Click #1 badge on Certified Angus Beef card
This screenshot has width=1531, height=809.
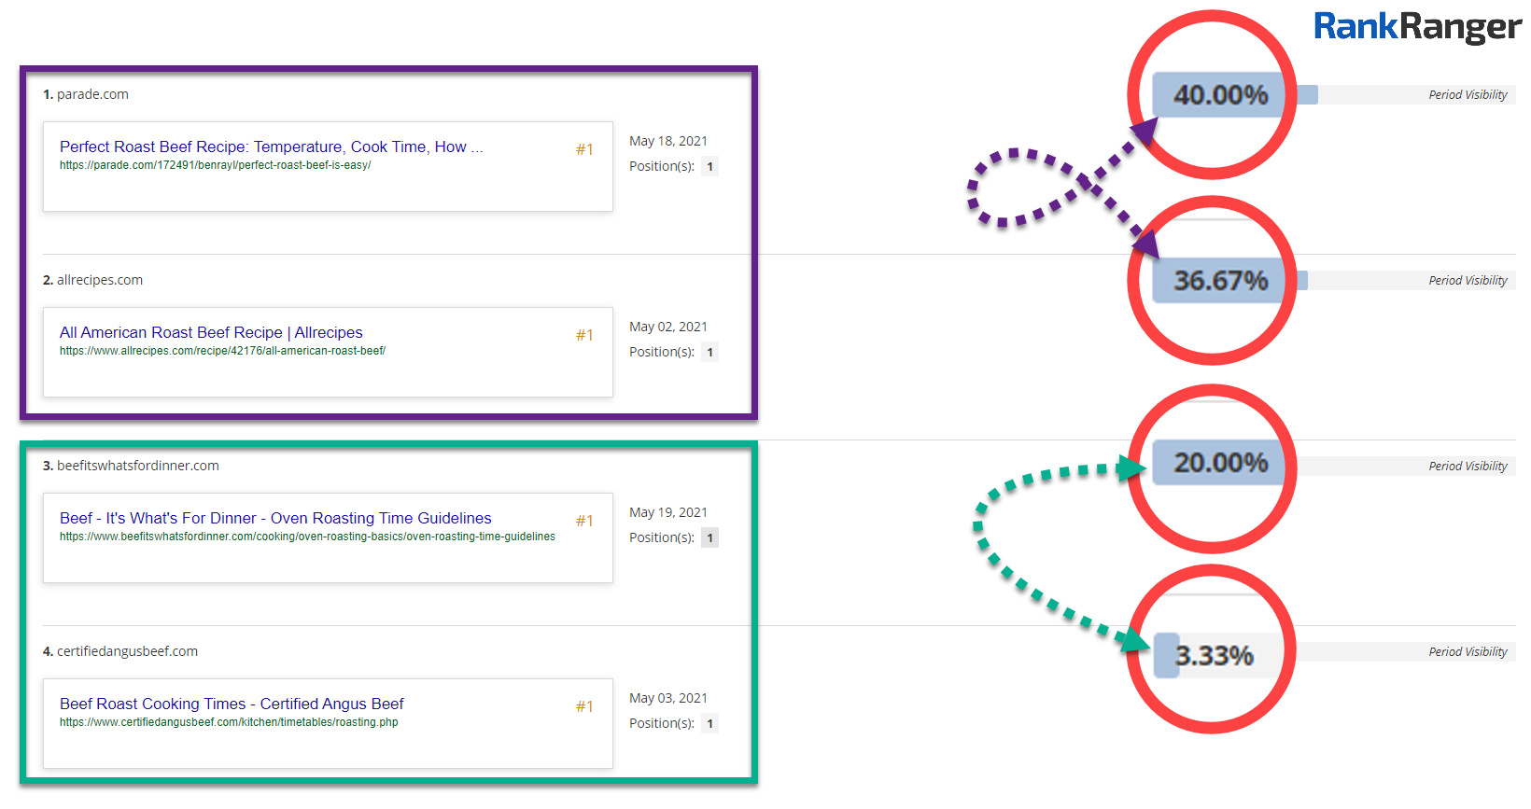pyautogui.click(x=584, y=706)
